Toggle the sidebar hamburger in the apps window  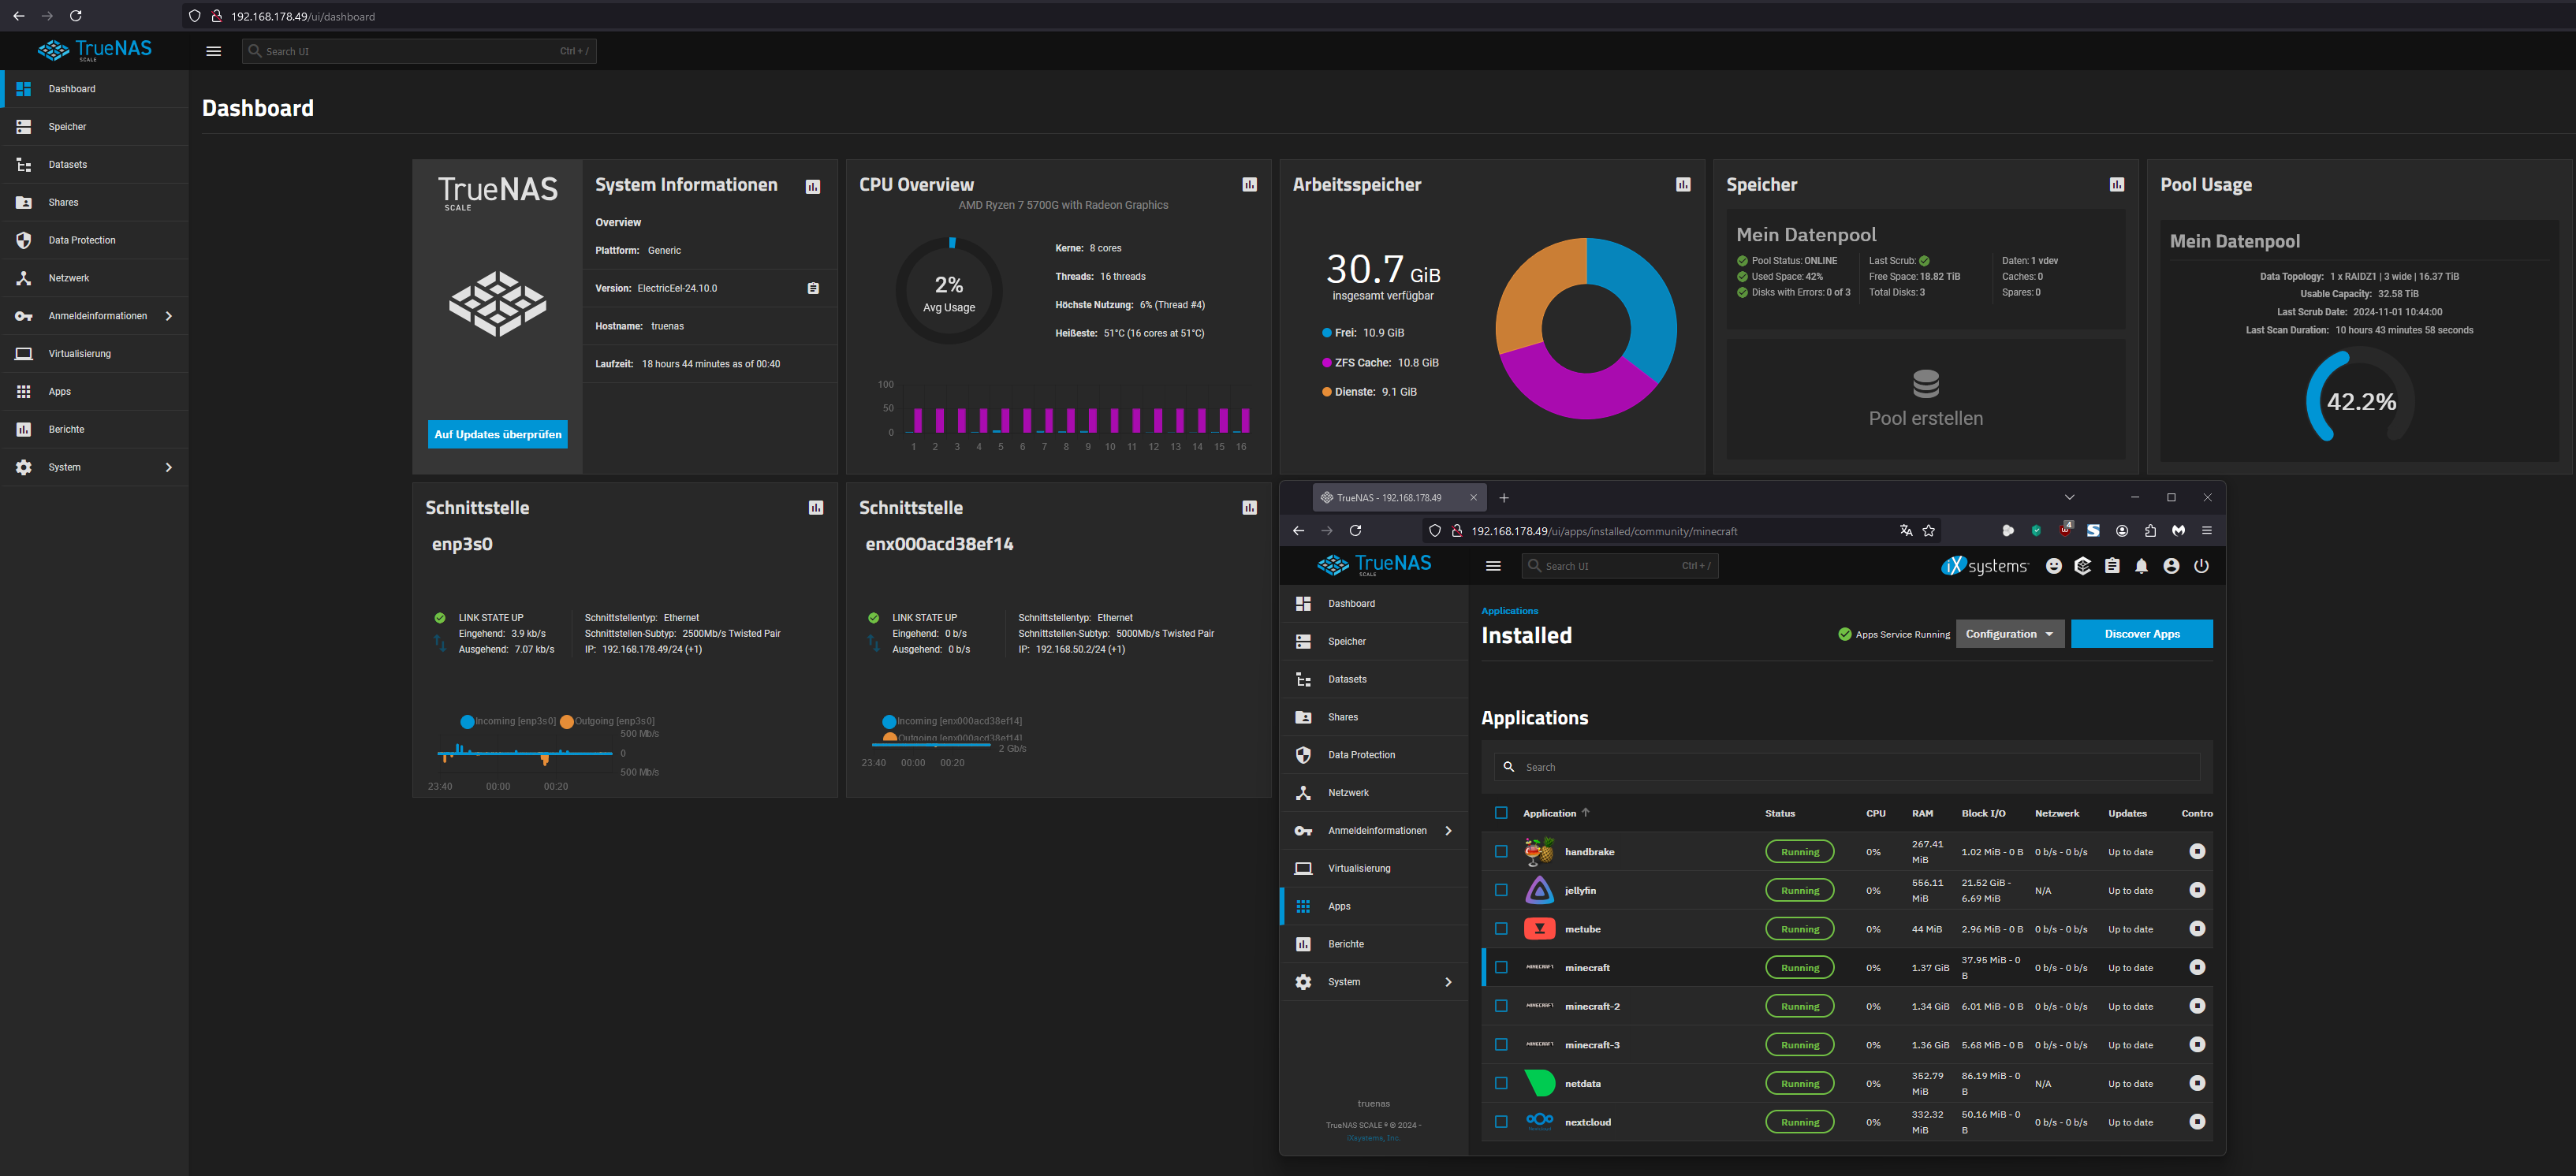tap(1493, 566)
